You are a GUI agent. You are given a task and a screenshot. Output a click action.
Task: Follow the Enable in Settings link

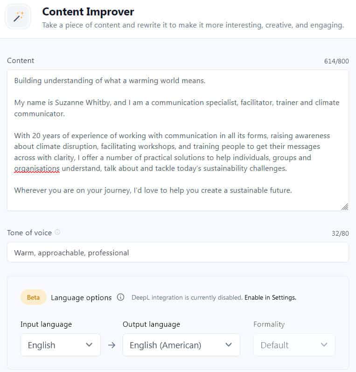pyautogui.click(x=270, y=297)
